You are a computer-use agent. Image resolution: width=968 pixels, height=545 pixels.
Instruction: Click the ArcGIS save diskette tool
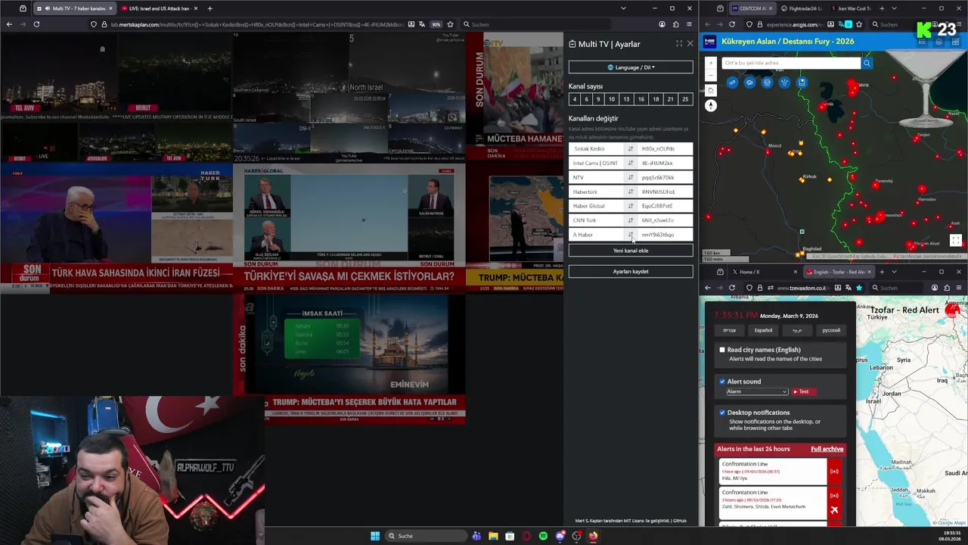802,83
